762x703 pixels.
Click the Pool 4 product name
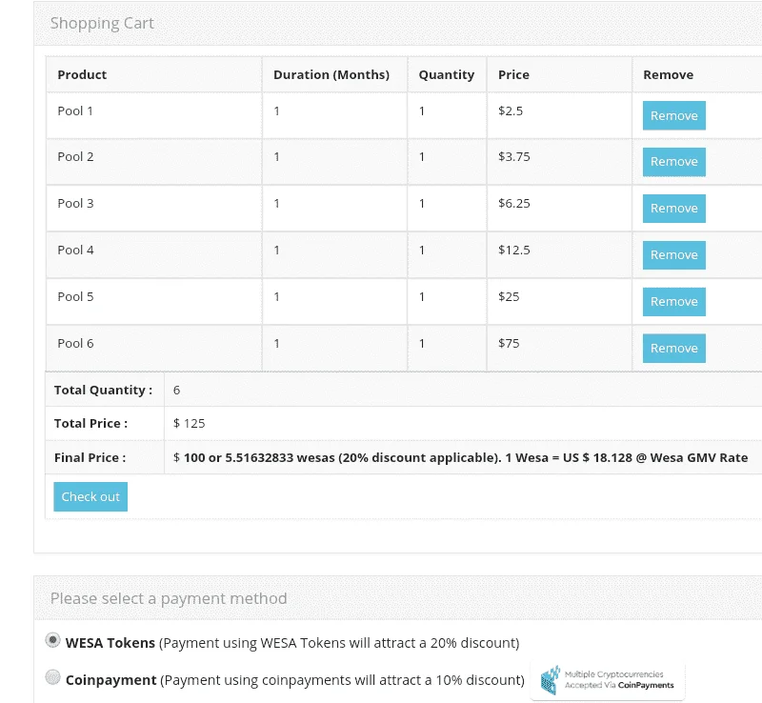coord(75,251)
